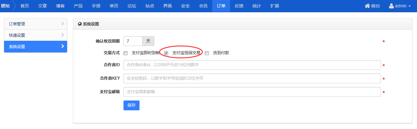Screen dimensions: 417x129
Task: Click chevron on active 系统设置 sidebar item
Action: click(63, 46)
